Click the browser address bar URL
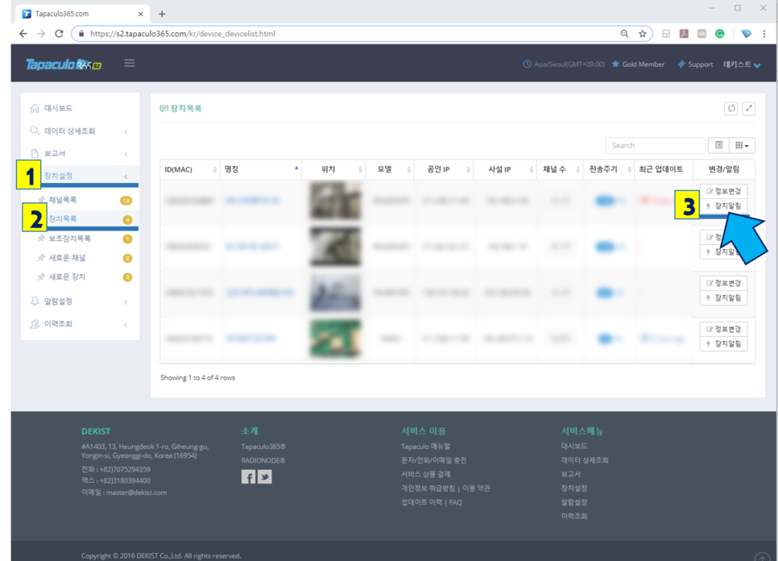 click(x=183, y=34)
